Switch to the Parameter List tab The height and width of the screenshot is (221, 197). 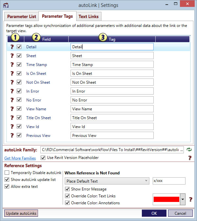(22, 16)
